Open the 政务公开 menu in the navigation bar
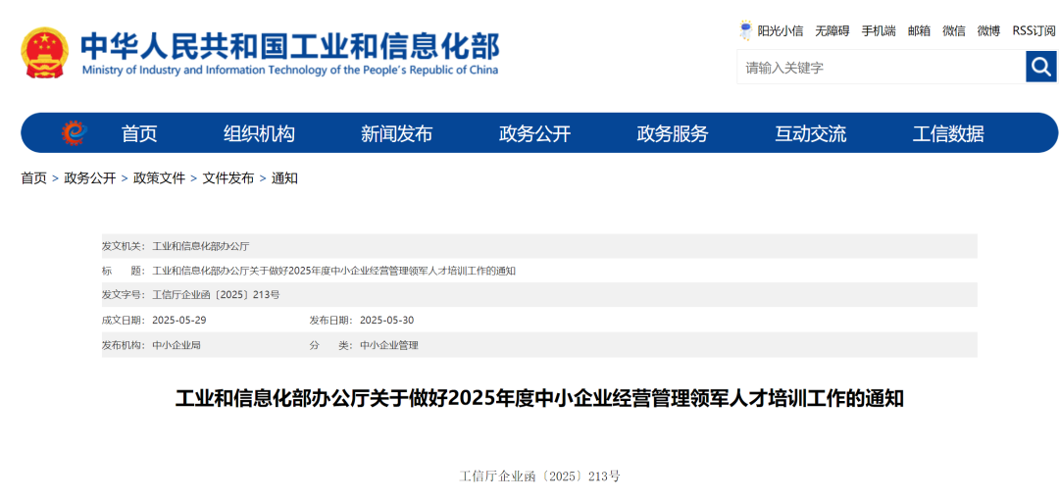The height and width of the screenshot is (501, 1059). pyautogui.click(x=535, y=133)
